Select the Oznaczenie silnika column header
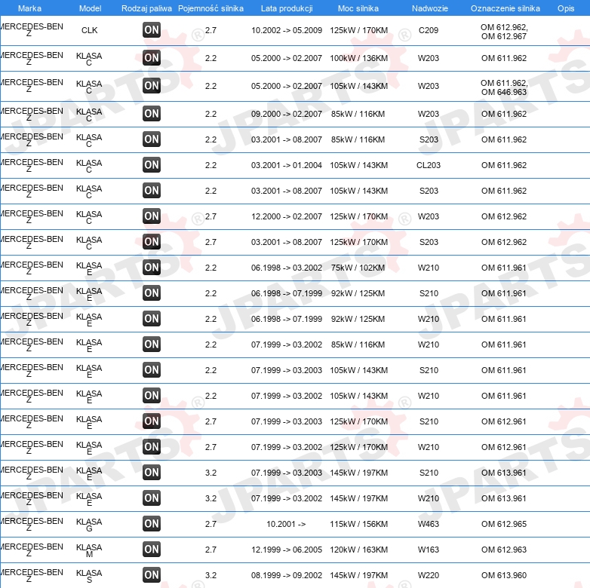 coord(505,8)
